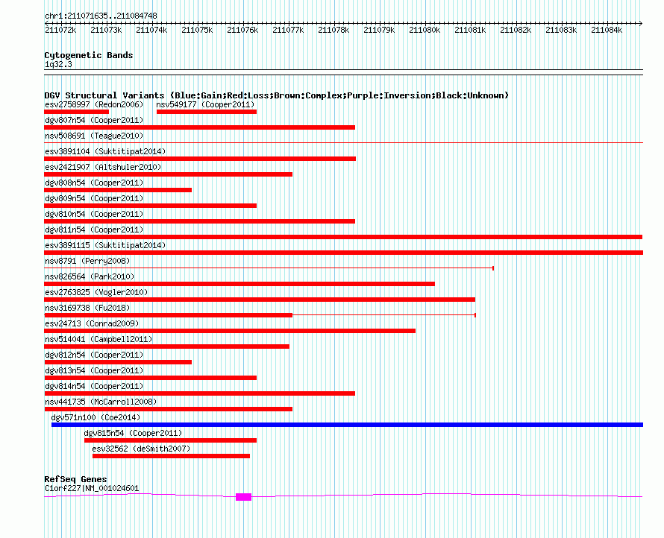Click the DGV Structural Variants track title
664x538 pixels.
pos(276,95)
